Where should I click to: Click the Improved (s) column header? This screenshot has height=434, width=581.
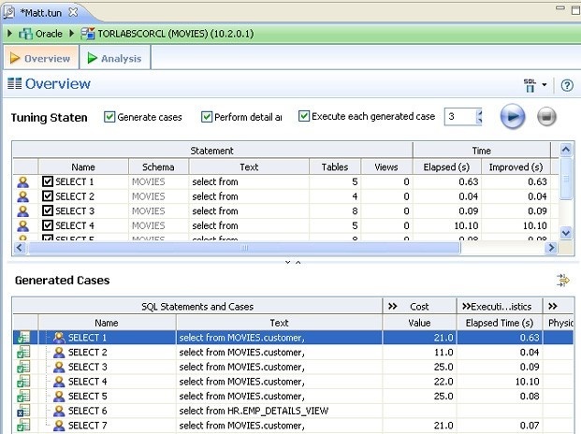[516, 167]
